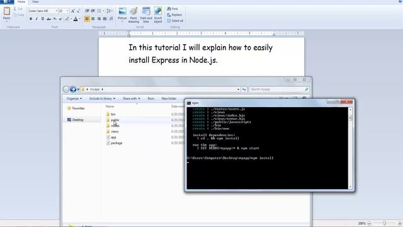
Task: Open Include in library menu
Action: [102, 98]
